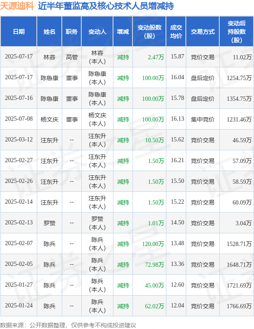Viewport: 254px width, 329px height.
Task: Click the 15.87 average price cell
Action: [x=177, y=56]
